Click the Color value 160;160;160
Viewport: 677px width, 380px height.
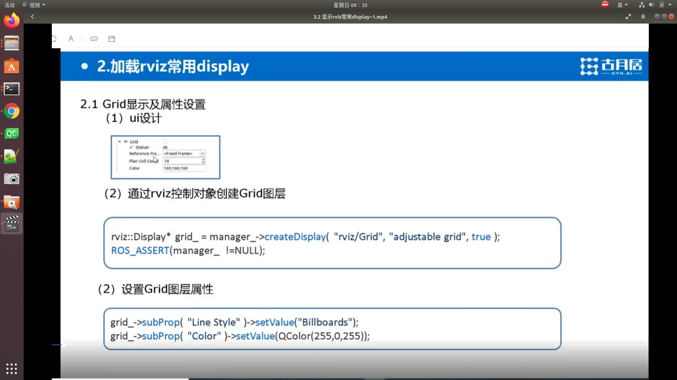(x=184, y=168)
